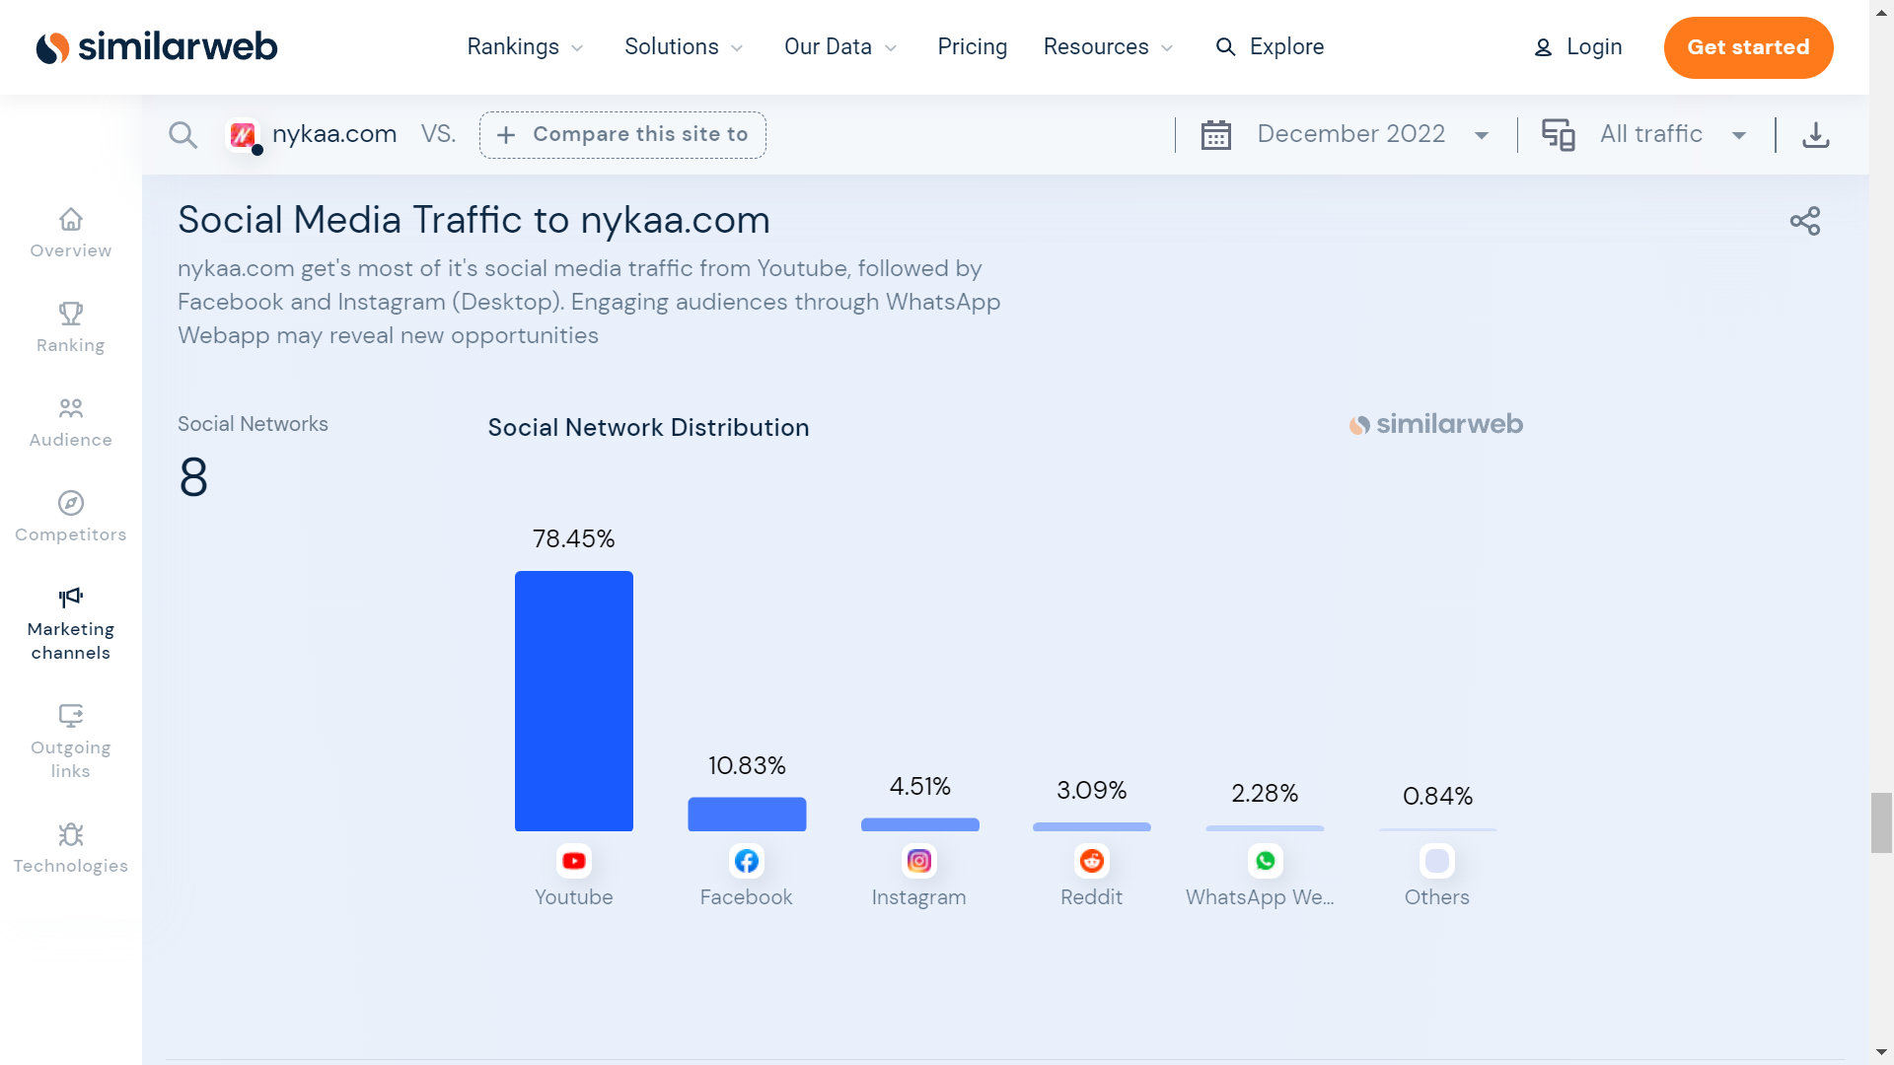Click the nykaa.com favicon
1894x1065 pixels.
[243, 135]
